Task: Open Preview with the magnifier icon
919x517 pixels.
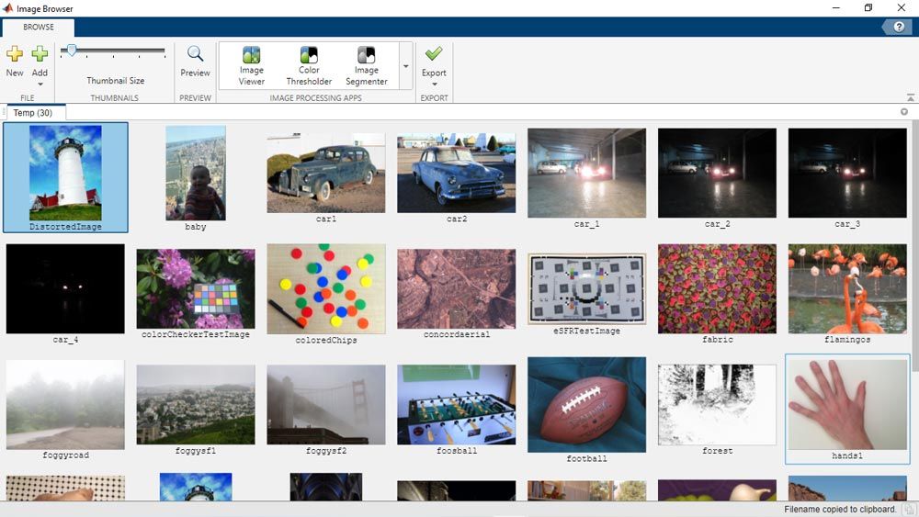Action: tap(195, 54)
